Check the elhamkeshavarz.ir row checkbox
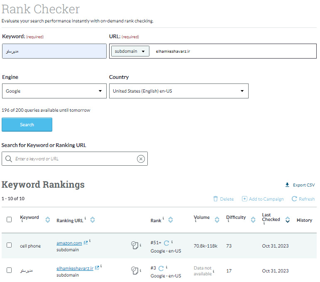The image size is (320, 282). tap(9, 270)
